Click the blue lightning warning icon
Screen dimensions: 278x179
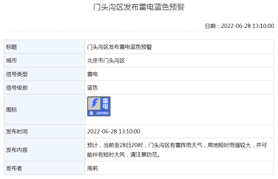point(99,106)
